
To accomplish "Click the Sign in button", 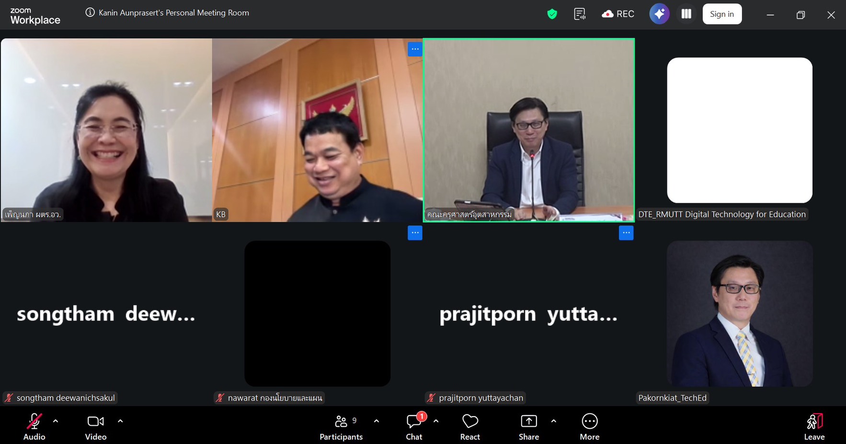I will 722,13.
